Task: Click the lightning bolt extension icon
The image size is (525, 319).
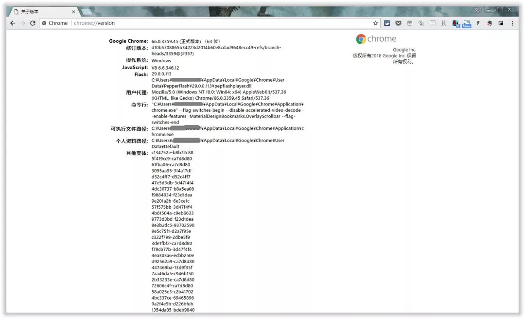Action: pos(478,23)
